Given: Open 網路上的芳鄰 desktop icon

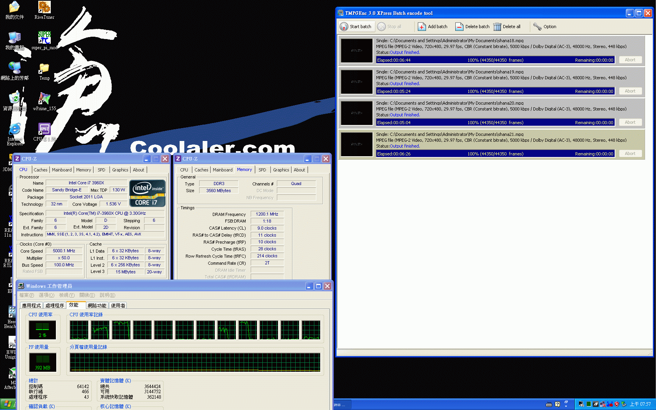Looking at the screenshot, I should click(14, 71).
